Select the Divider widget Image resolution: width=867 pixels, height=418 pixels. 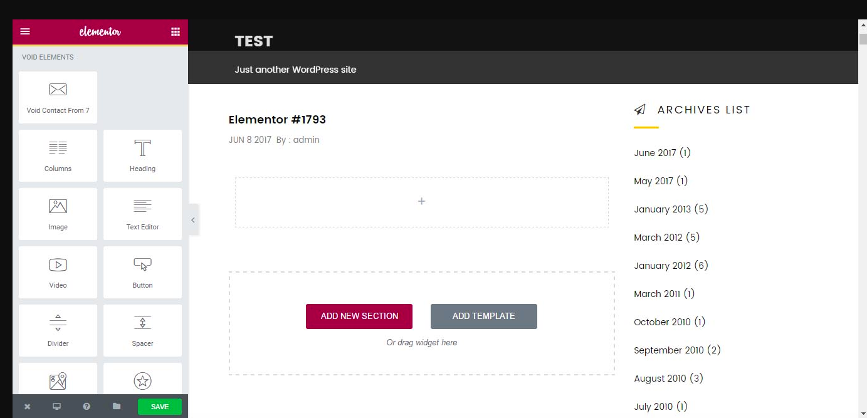[58, 330]
